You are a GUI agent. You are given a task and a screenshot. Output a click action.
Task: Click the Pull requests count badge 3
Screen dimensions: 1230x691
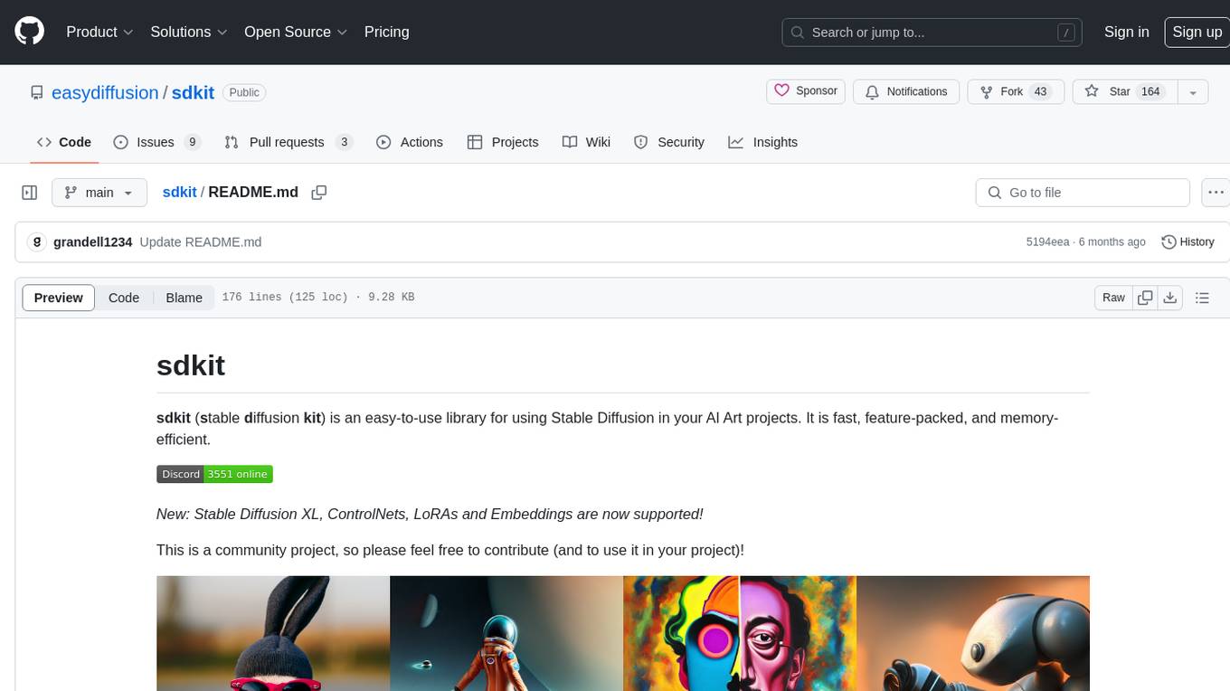click(x=344, y=142)
